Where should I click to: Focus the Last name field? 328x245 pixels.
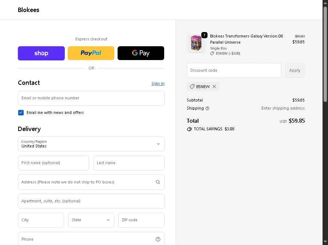pos(129,163)
